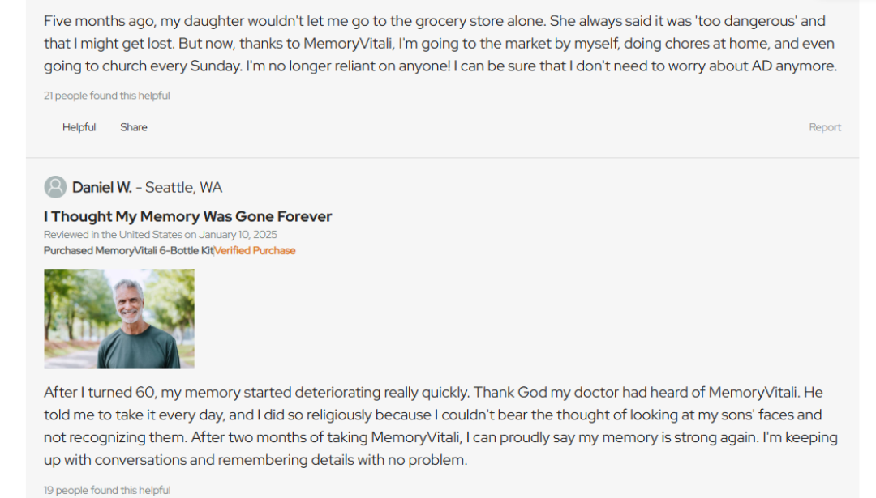876x498 pixels.
Task: Click '21 people found this helpful' text
Action: pyautogui.click(x=107, y=96)
